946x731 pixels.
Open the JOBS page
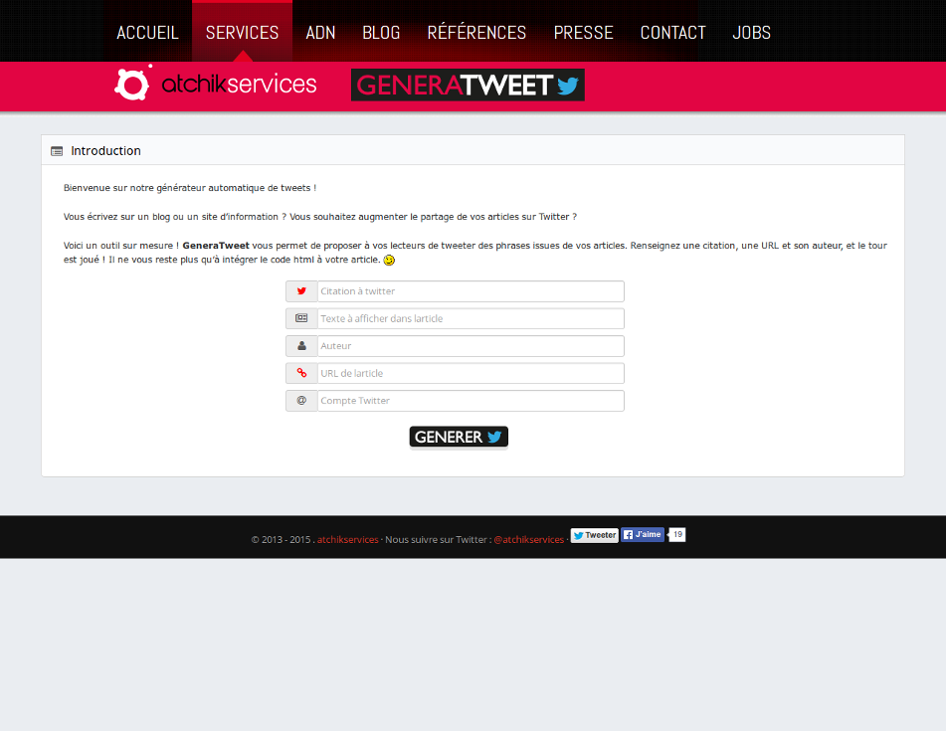point(751,33)
